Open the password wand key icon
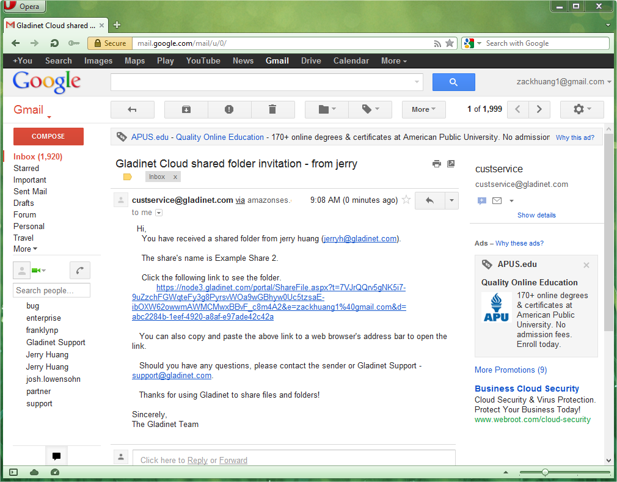 (73, 43)
